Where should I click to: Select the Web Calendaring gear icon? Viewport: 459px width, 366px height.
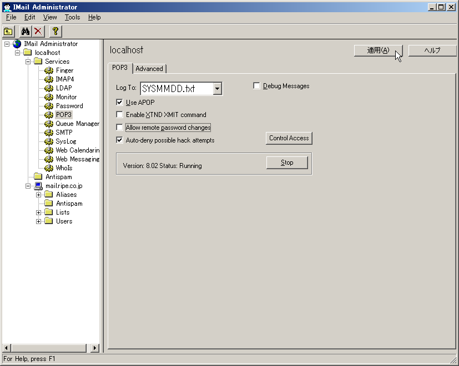point(49,150)
